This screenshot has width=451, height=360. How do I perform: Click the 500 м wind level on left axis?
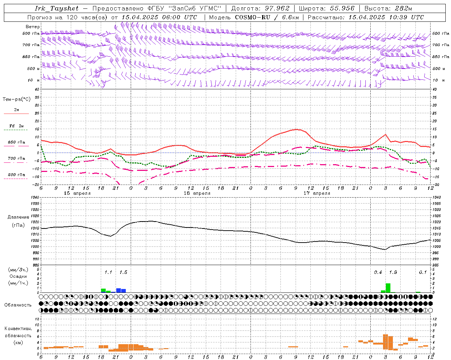click(x=34, y=69)
